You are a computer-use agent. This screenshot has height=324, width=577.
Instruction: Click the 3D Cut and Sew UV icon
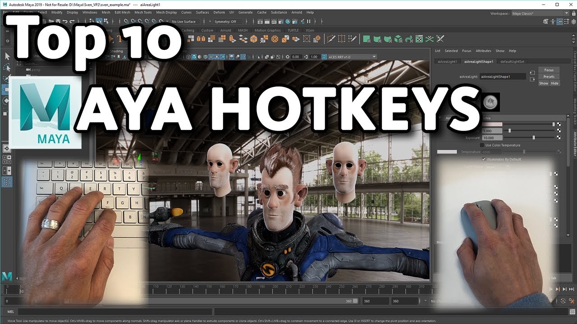click(430, 39)
